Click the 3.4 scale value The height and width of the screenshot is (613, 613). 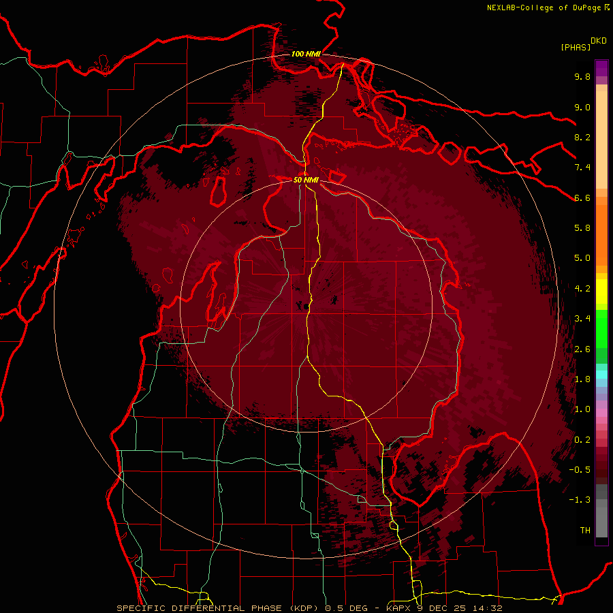tap(582, 319)
